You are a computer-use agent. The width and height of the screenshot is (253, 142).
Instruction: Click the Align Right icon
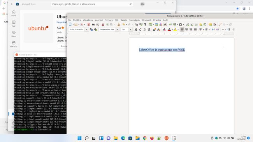pyautogui.click(x=191, y=29)
